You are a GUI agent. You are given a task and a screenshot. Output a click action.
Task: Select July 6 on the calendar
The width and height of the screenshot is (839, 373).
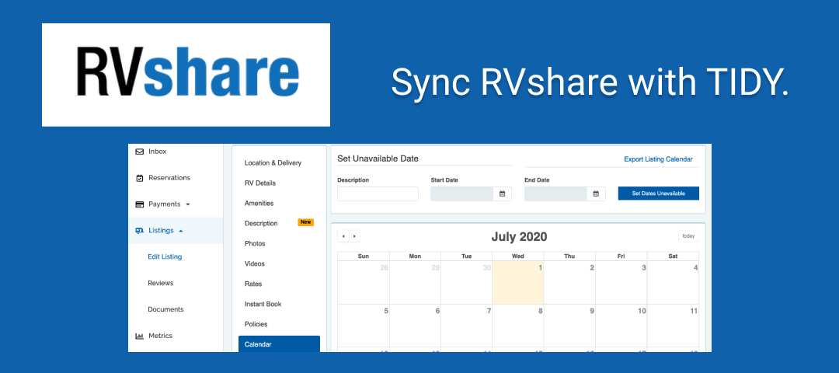415,326
